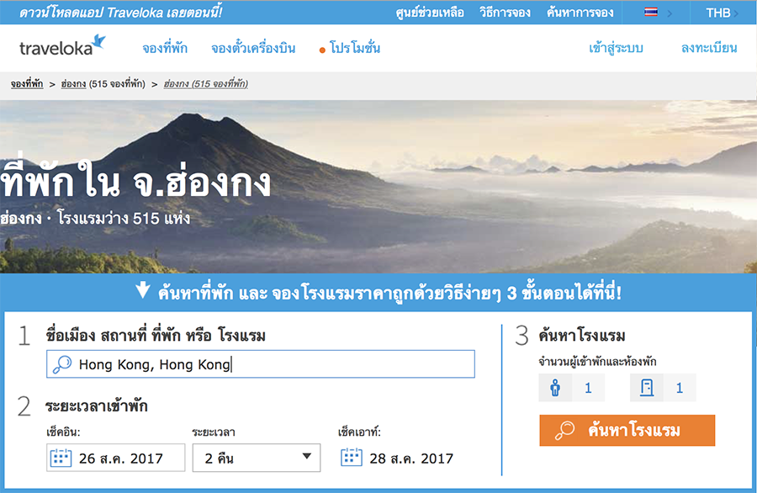The image size is (757, 493).
Task: Click the check-out calendar icon
Action: 352,457
